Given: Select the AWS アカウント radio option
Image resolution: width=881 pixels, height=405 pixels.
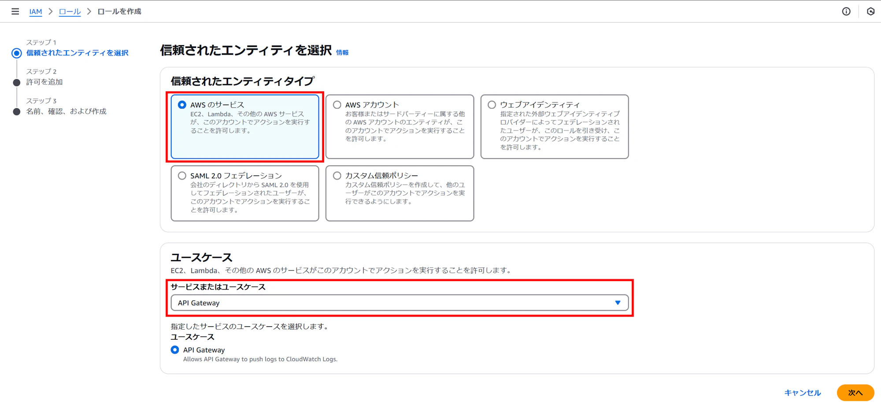Looking at the screenshot, I should [337, 105].
